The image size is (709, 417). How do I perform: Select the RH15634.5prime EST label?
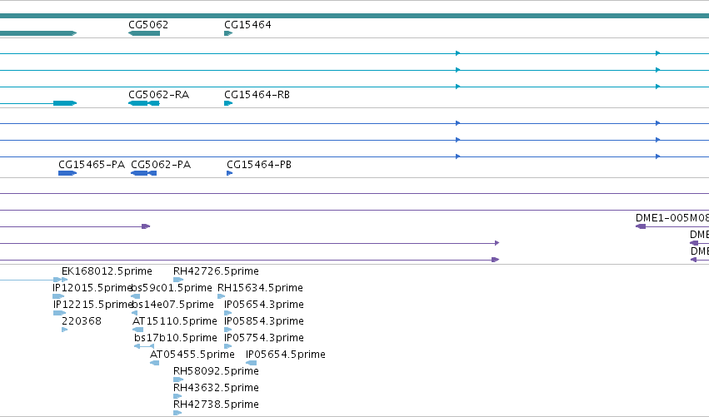pos(260,288)
